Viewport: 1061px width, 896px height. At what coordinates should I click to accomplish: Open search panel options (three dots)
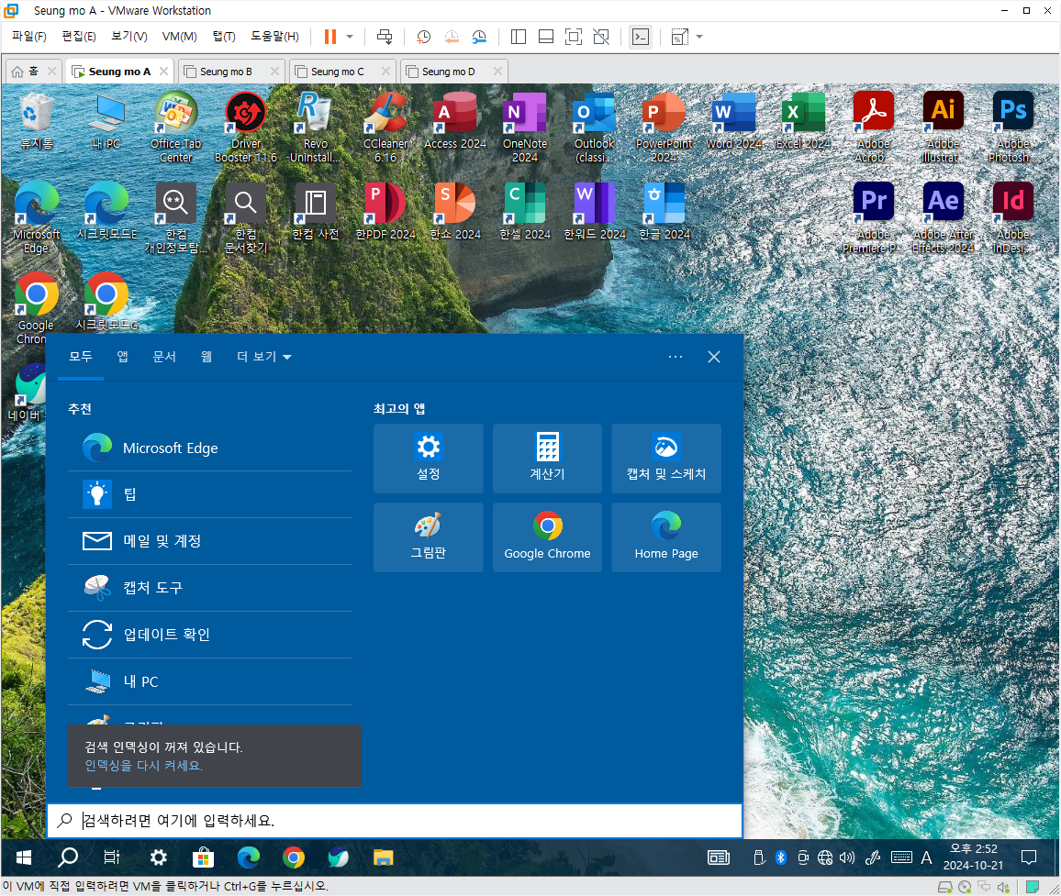pos(676,357)
